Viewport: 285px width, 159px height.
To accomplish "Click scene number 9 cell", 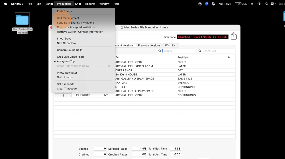I will (63, 95).
